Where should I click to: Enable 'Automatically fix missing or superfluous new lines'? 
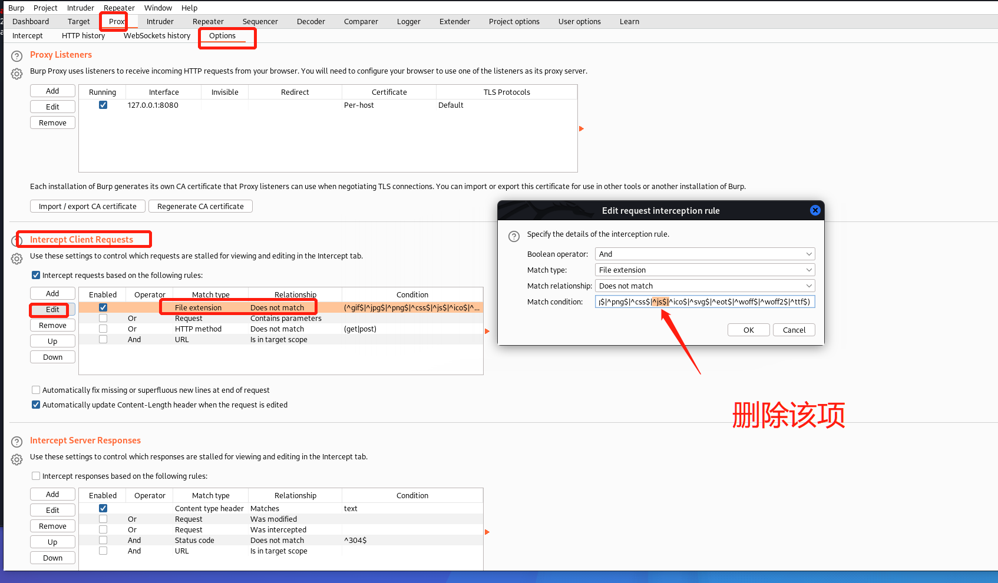36,390
